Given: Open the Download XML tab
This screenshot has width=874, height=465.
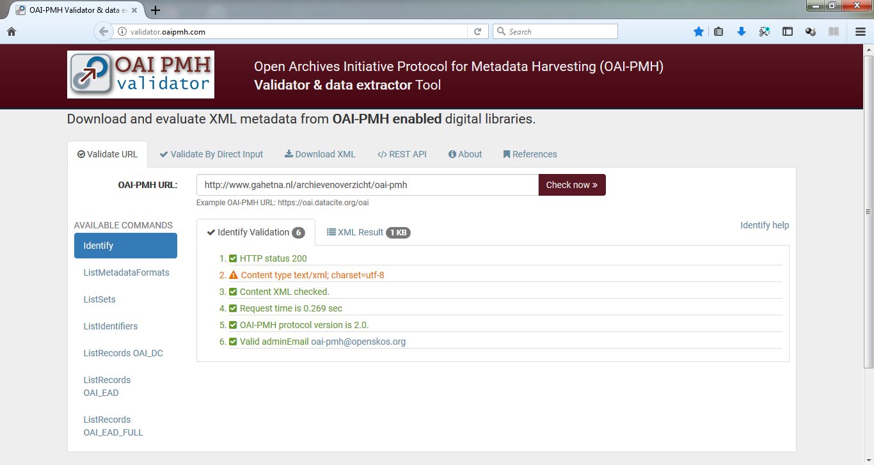Looking at the screenshot, I should point(320,154).
